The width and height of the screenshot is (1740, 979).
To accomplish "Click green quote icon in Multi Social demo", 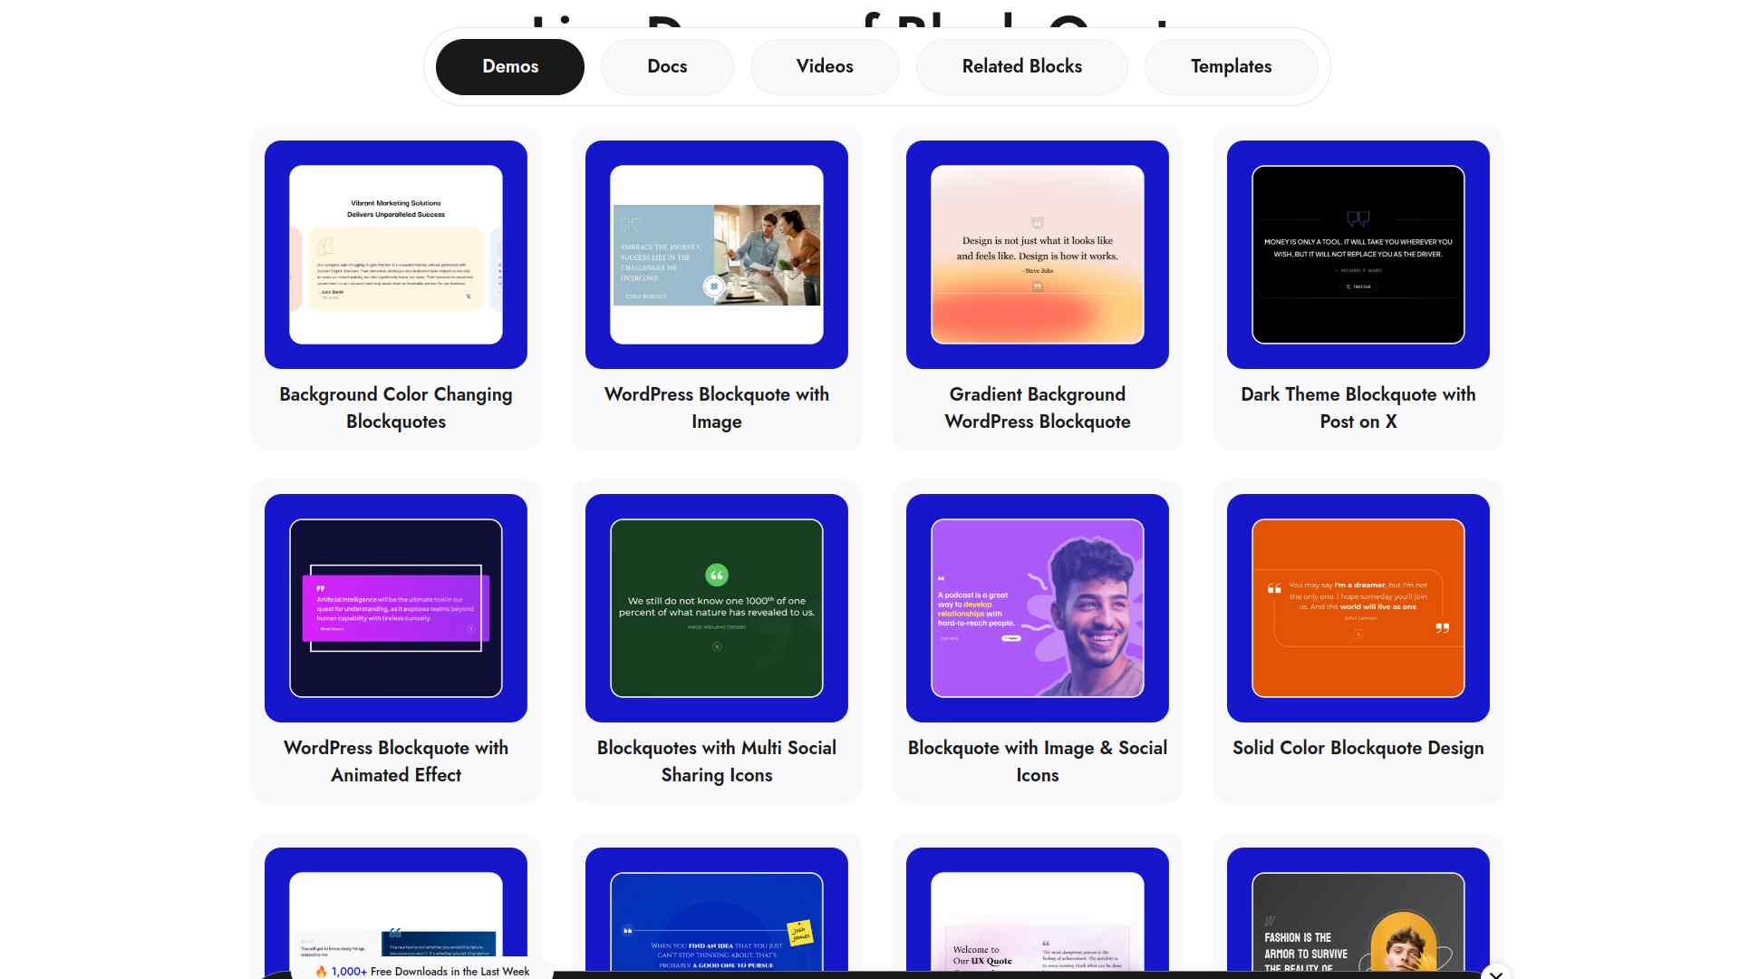I will [717, 575].
